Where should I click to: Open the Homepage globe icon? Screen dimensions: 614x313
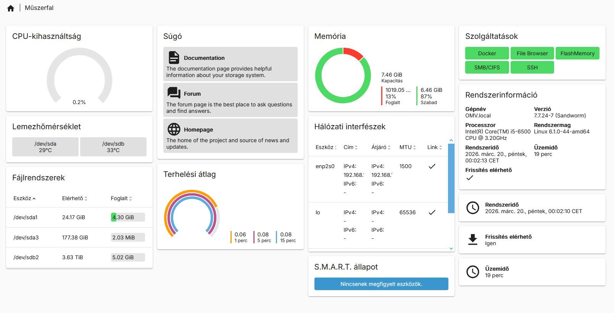point(174,129)
